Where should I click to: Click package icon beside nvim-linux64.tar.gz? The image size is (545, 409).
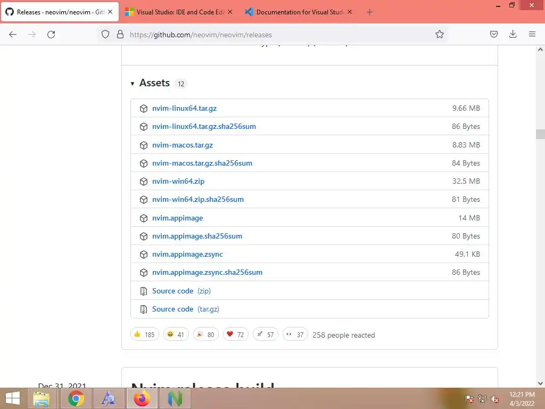[144, 109]
